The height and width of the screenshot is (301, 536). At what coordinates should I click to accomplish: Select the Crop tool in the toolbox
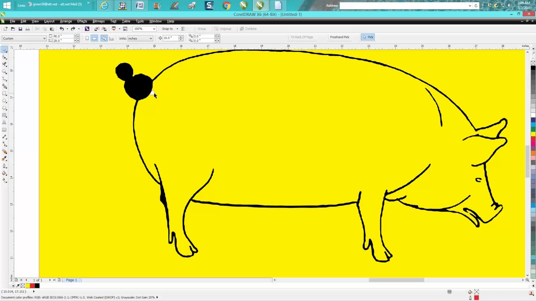[4, 64]
